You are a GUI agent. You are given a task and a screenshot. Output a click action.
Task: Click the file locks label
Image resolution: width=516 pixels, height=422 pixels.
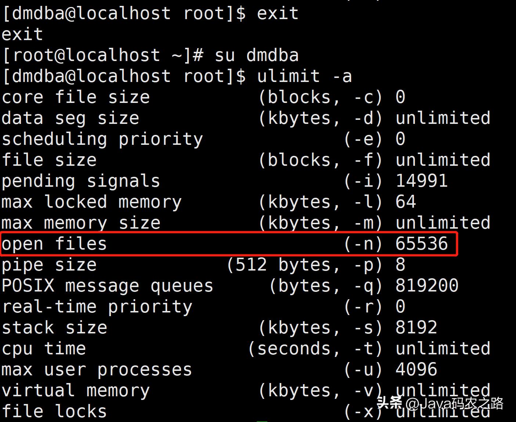coord(54,411)
